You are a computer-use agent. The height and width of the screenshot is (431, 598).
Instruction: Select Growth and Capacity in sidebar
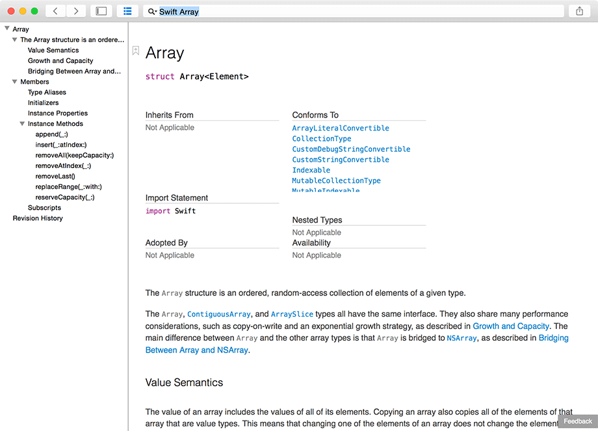coord(60,60)
